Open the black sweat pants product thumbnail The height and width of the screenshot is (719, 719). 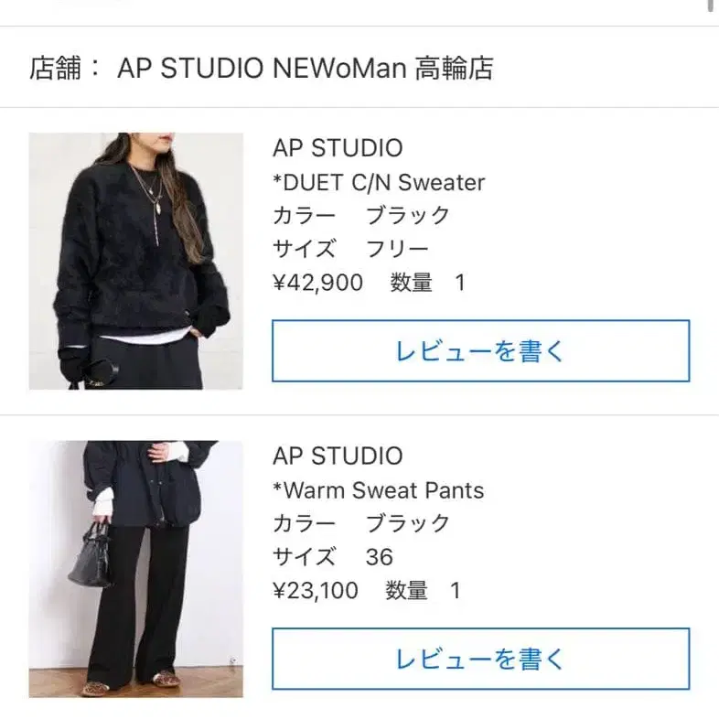(x=135, y=569)
